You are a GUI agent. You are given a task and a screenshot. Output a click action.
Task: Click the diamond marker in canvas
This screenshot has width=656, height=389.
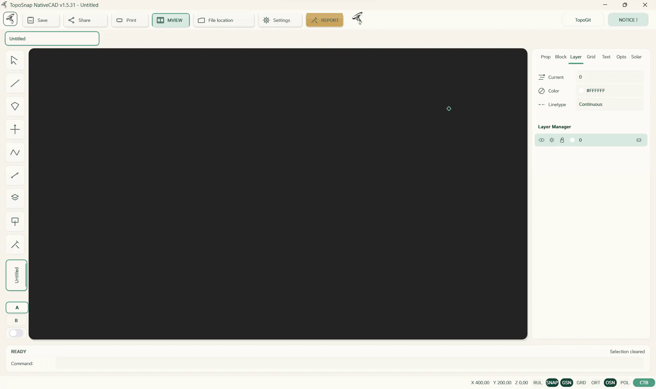pyautogui.click(x=449, y=109)
